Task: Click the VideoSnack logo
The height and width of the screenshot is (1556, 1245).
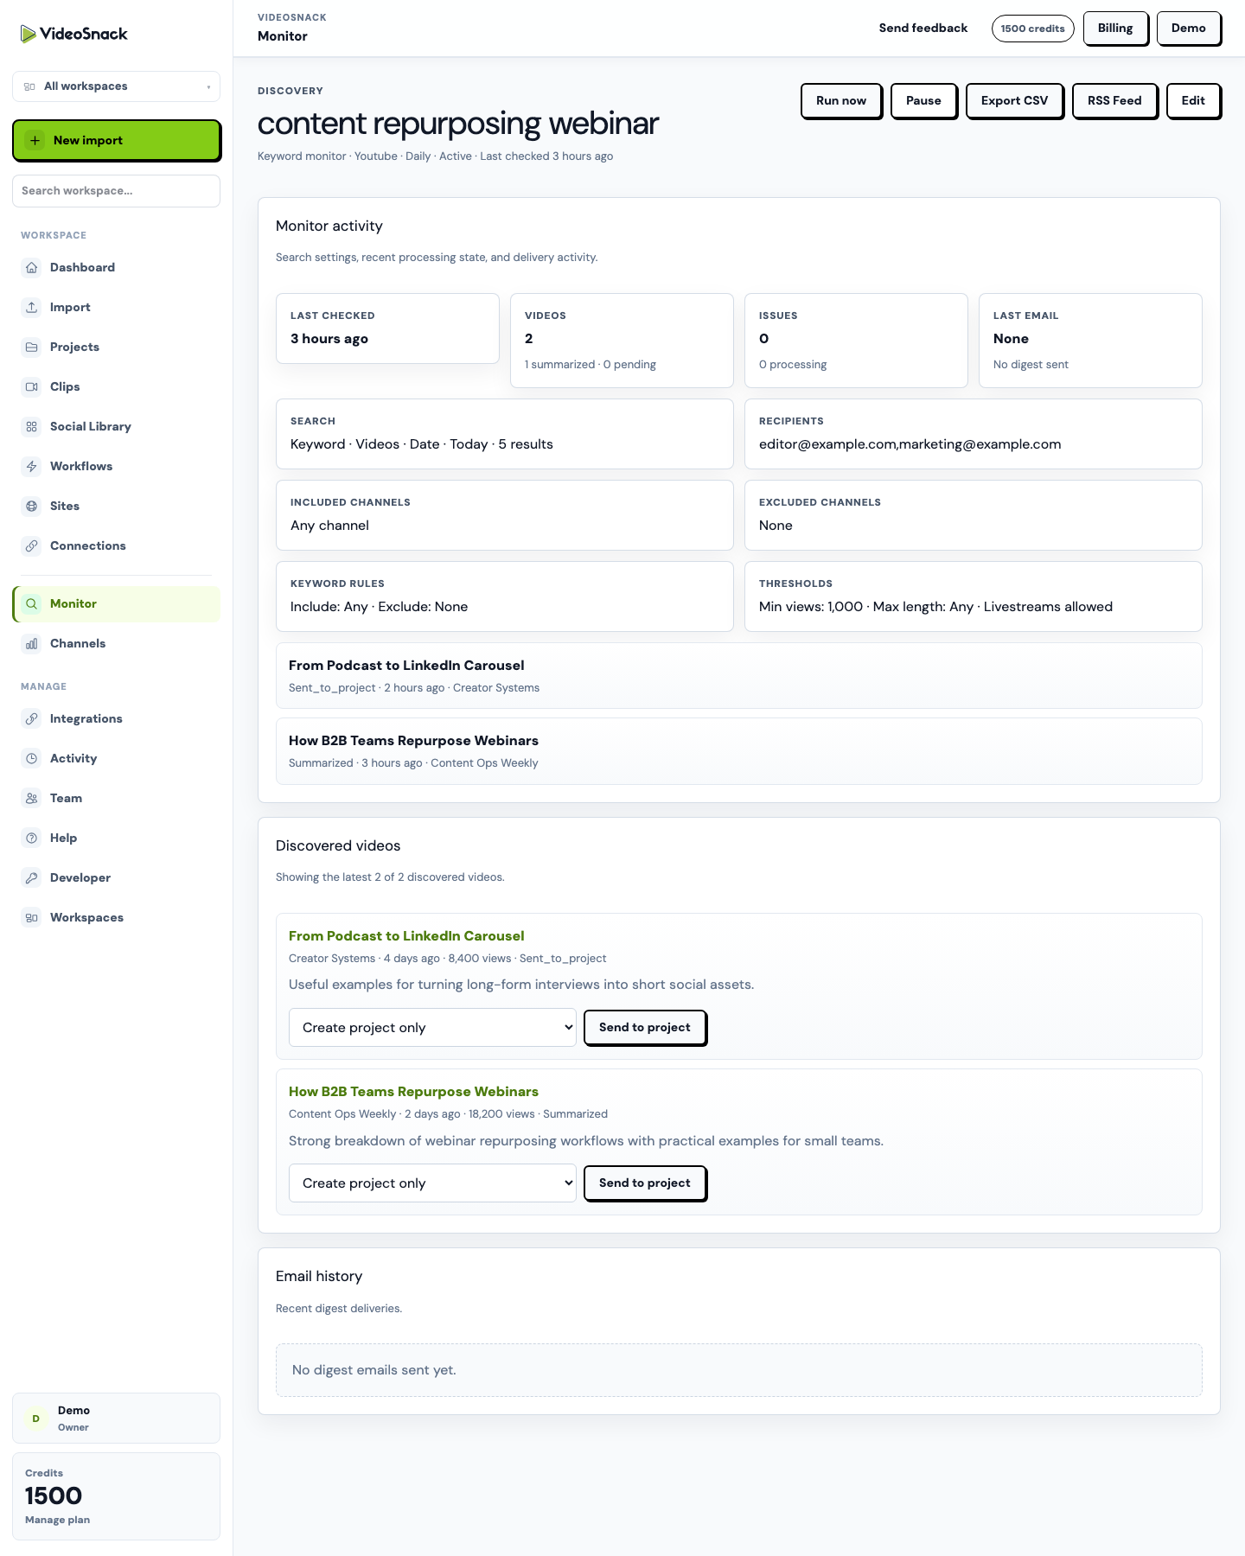Action: (x=73, y=34)
